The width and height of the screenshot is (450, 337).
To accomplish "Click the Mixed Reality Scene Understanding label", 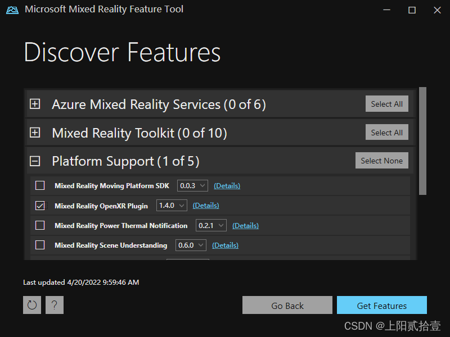I will pos(111,245).
